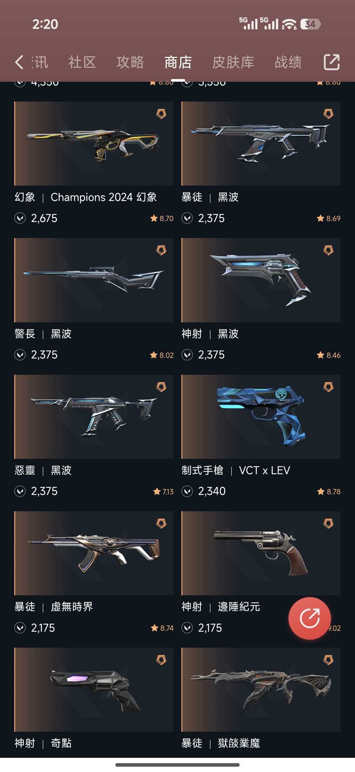This screenshot has height=772, width=355.
Task: Open the 暴徒 黑波 skin image
Action: (261, 143)
